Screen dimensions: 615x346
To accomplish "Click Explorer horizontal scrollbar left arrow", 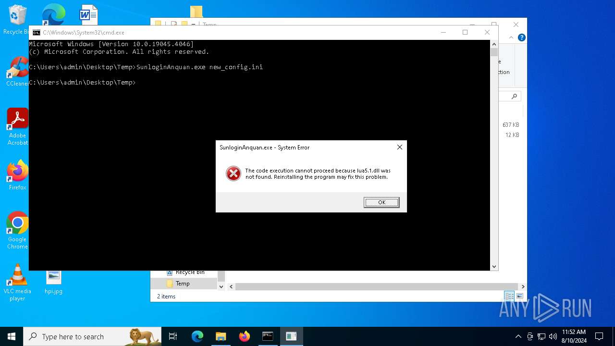I will tap(231, 286).
